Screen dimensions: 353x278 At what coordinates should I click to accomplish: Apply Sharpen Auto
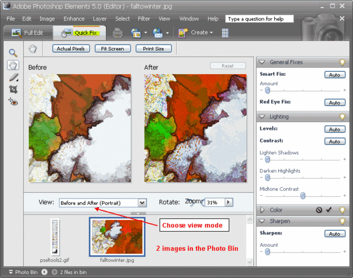pyautogui.click(x=335, y=233)
